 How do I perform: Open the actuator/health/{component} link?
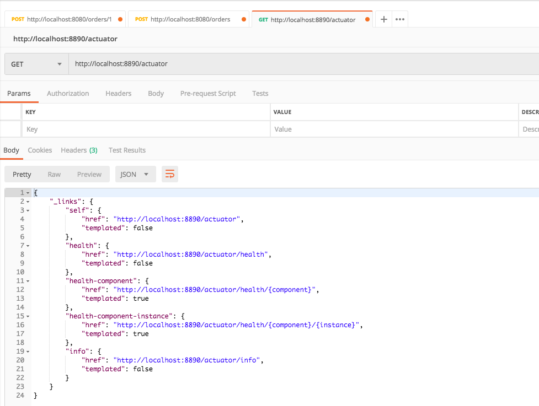(215, 290)
